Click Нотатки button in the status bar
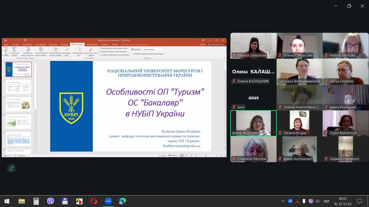 tap(163, 155)
